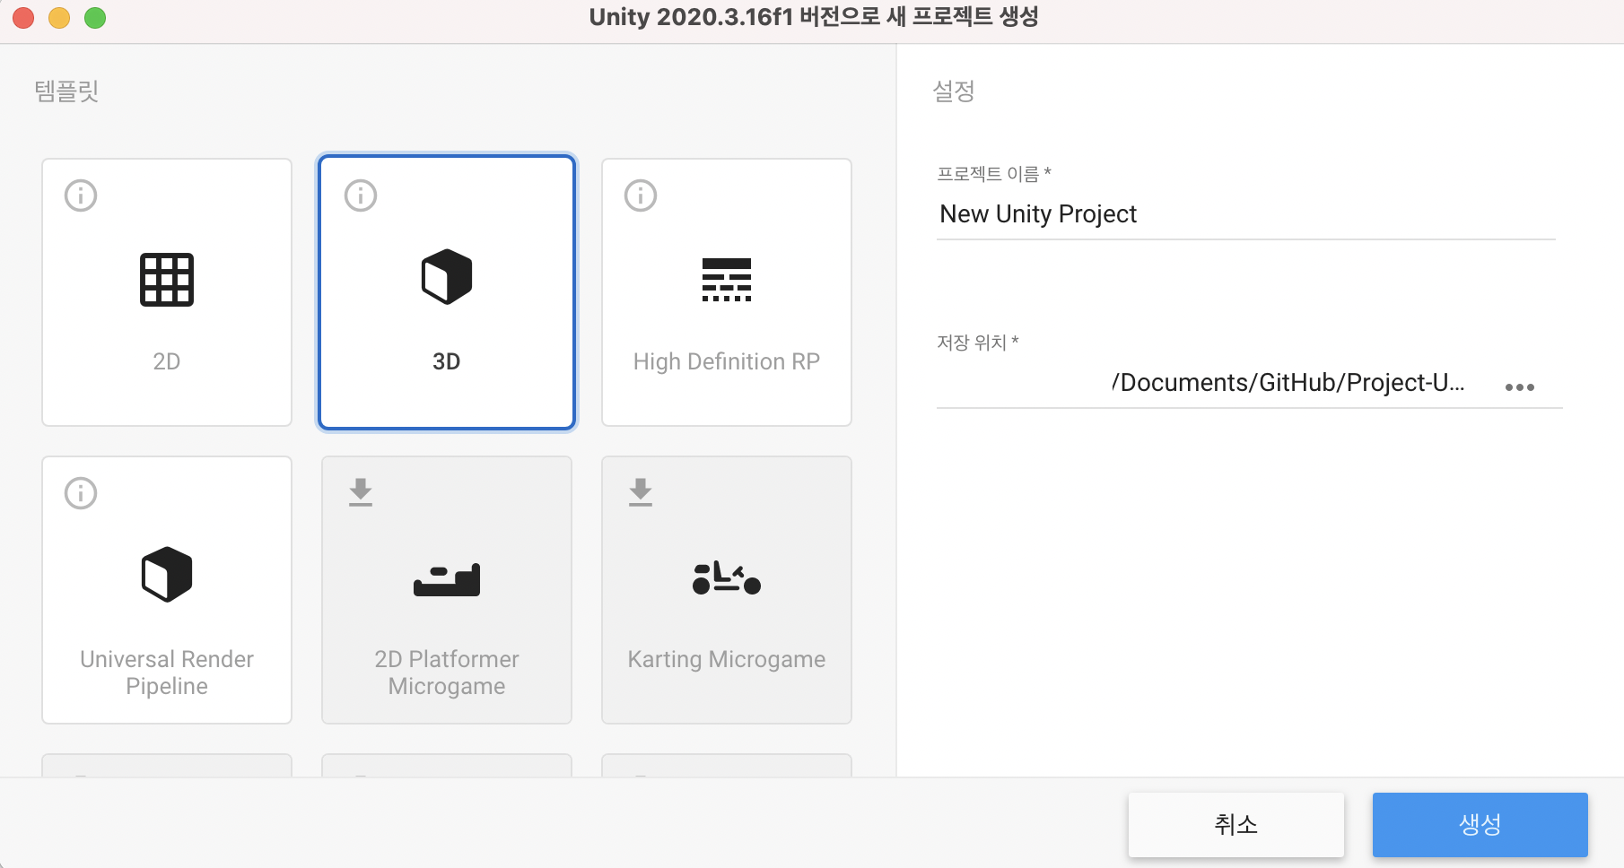Screen dimensions: 1624x868
Task: Click the 생성 create button
Action: tap(1480, 825)
